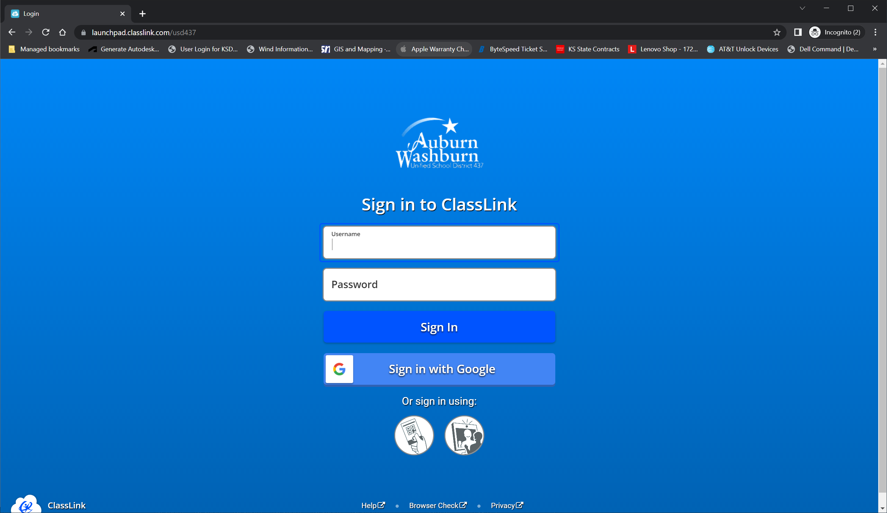Open a new browser tab
The image size is (887, 513).
(142, 14)
